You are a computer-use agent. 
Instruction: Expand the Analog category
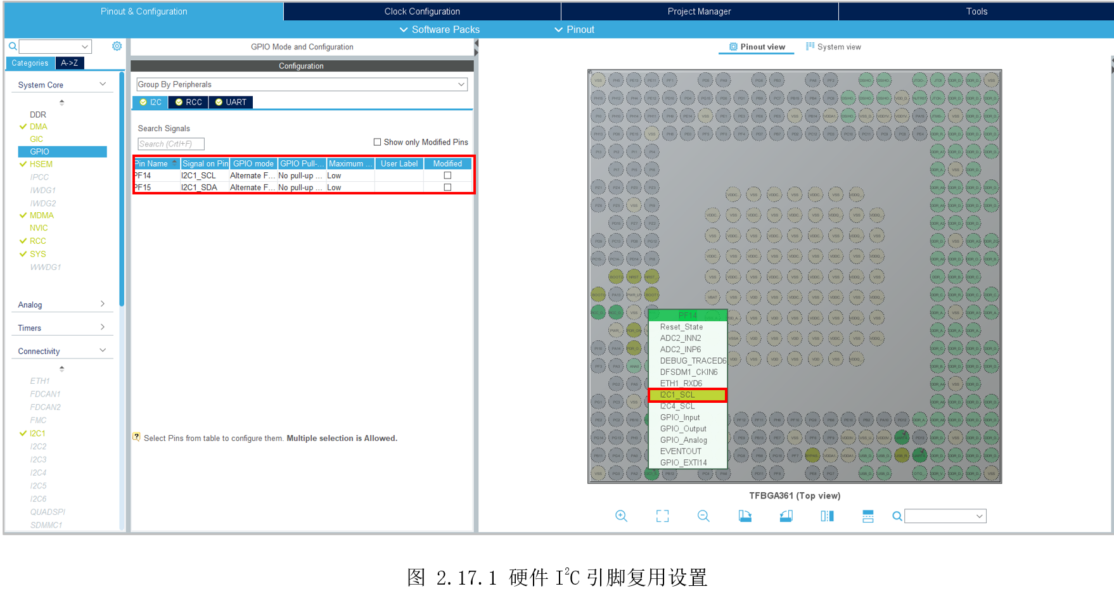pyautogui.click(x=61, y=305)
